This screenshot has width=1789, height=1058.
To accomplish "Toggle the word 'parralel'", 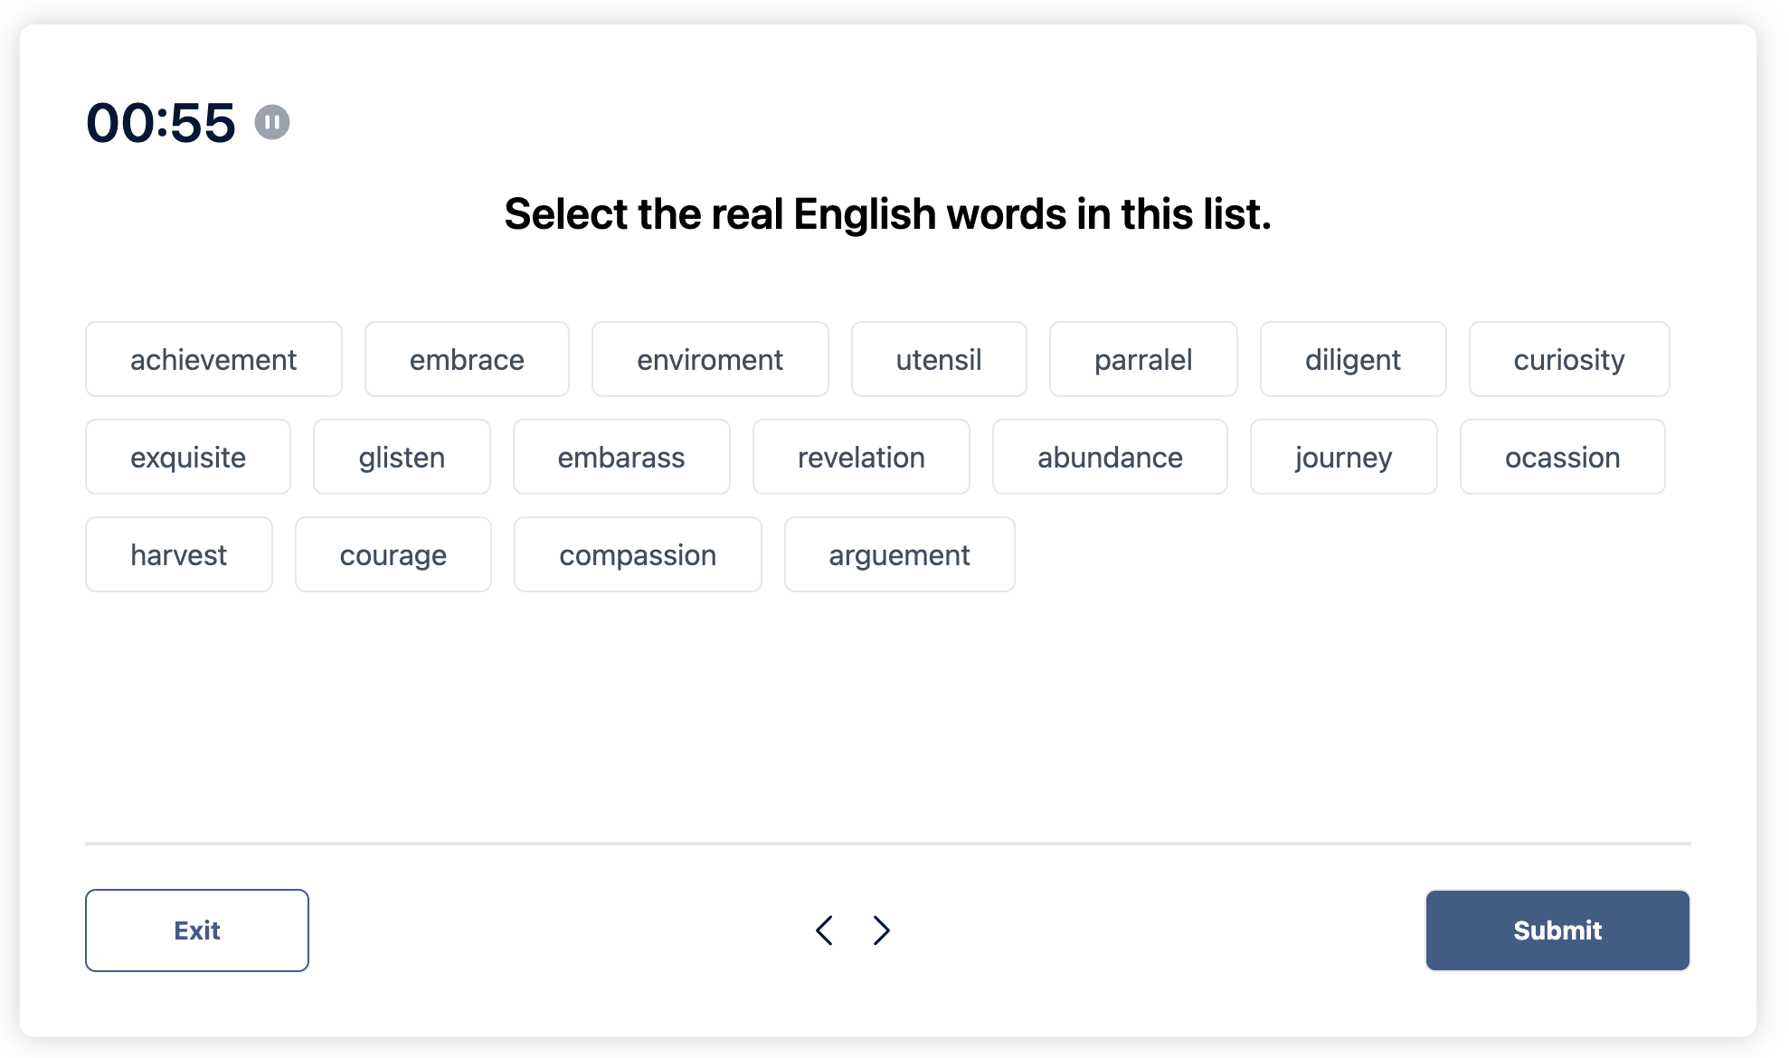I will tap(1143, 359).
